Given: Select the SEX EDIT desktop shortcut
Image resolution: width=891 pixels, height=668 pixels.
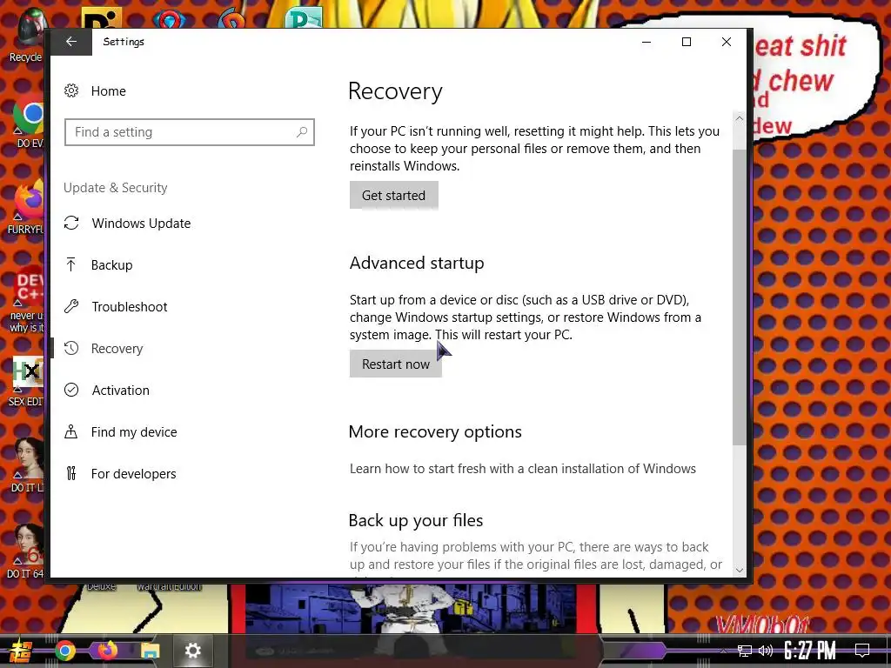Looking at the screenshot, I should pyautogui.click(x=26, y=382).
